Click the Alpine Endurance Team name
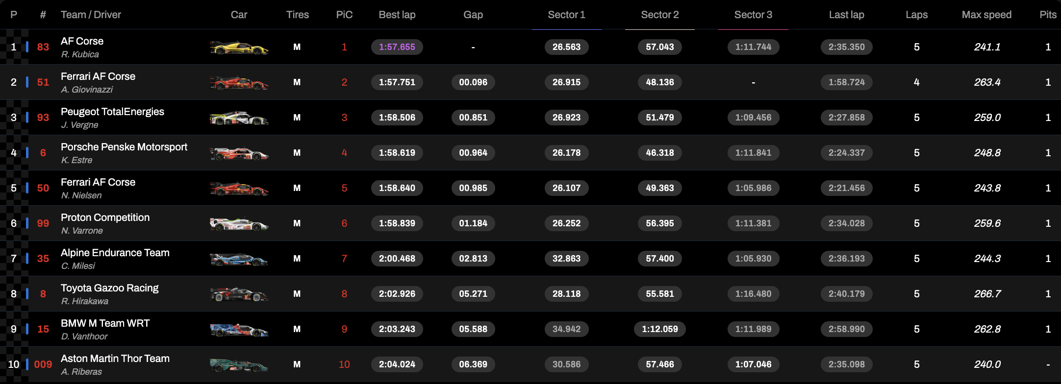This screenshot has height=384, width=1061. point(115,253)
